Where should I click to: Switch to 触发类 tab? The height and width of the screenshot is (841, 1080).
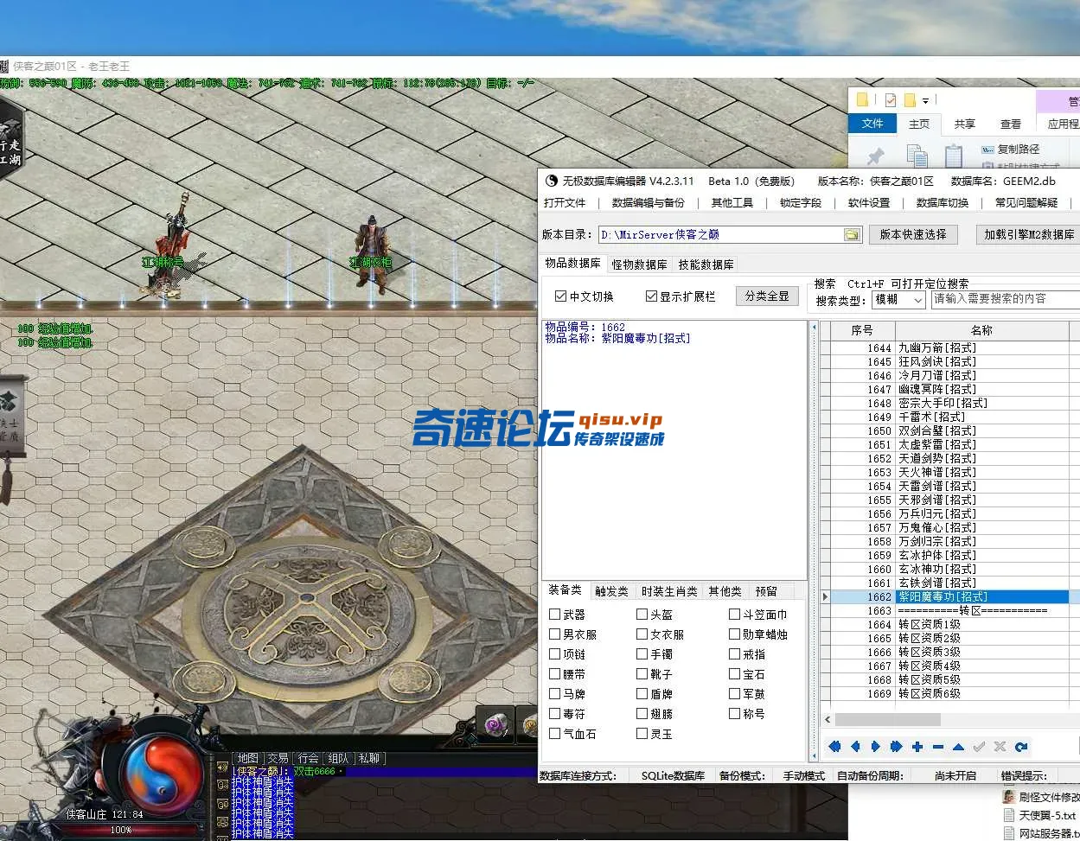611,591
